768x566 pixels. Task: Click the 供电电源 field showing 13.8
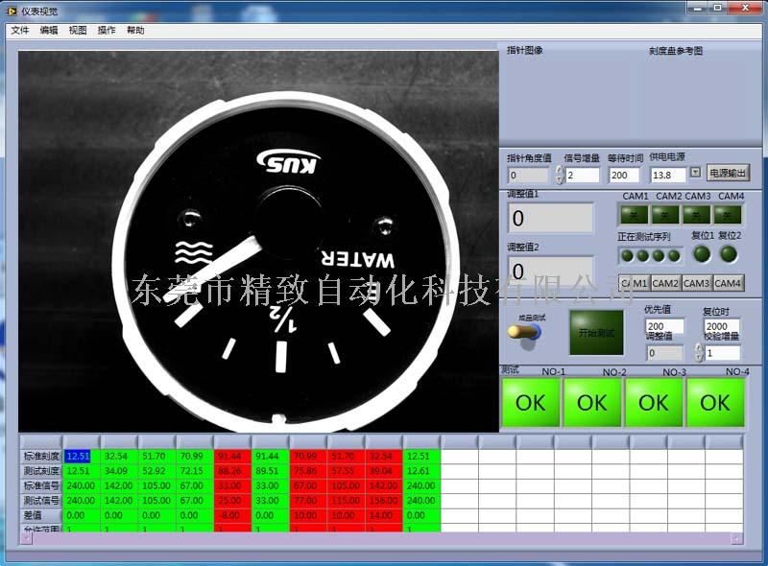668,175
